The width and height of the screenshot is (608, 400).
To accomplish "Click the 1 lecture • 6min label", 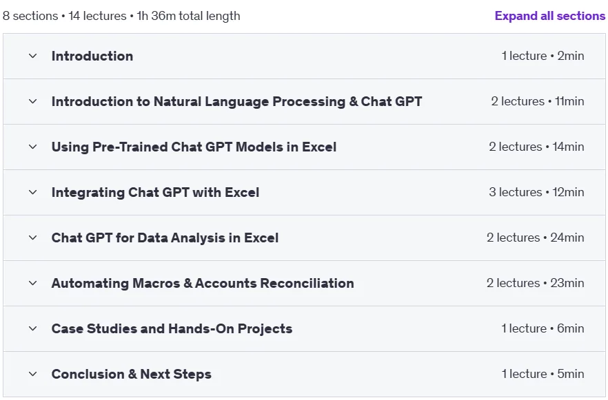I will [543, 328].
